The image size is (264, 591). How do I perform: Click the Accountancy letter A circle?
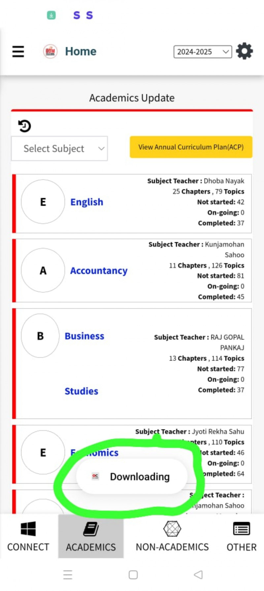pyautogui.click(x=43, y=270)
